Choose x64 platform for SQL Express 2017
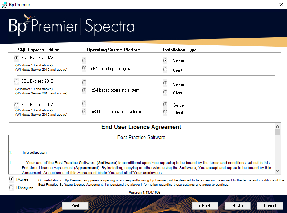 [84, 111]
